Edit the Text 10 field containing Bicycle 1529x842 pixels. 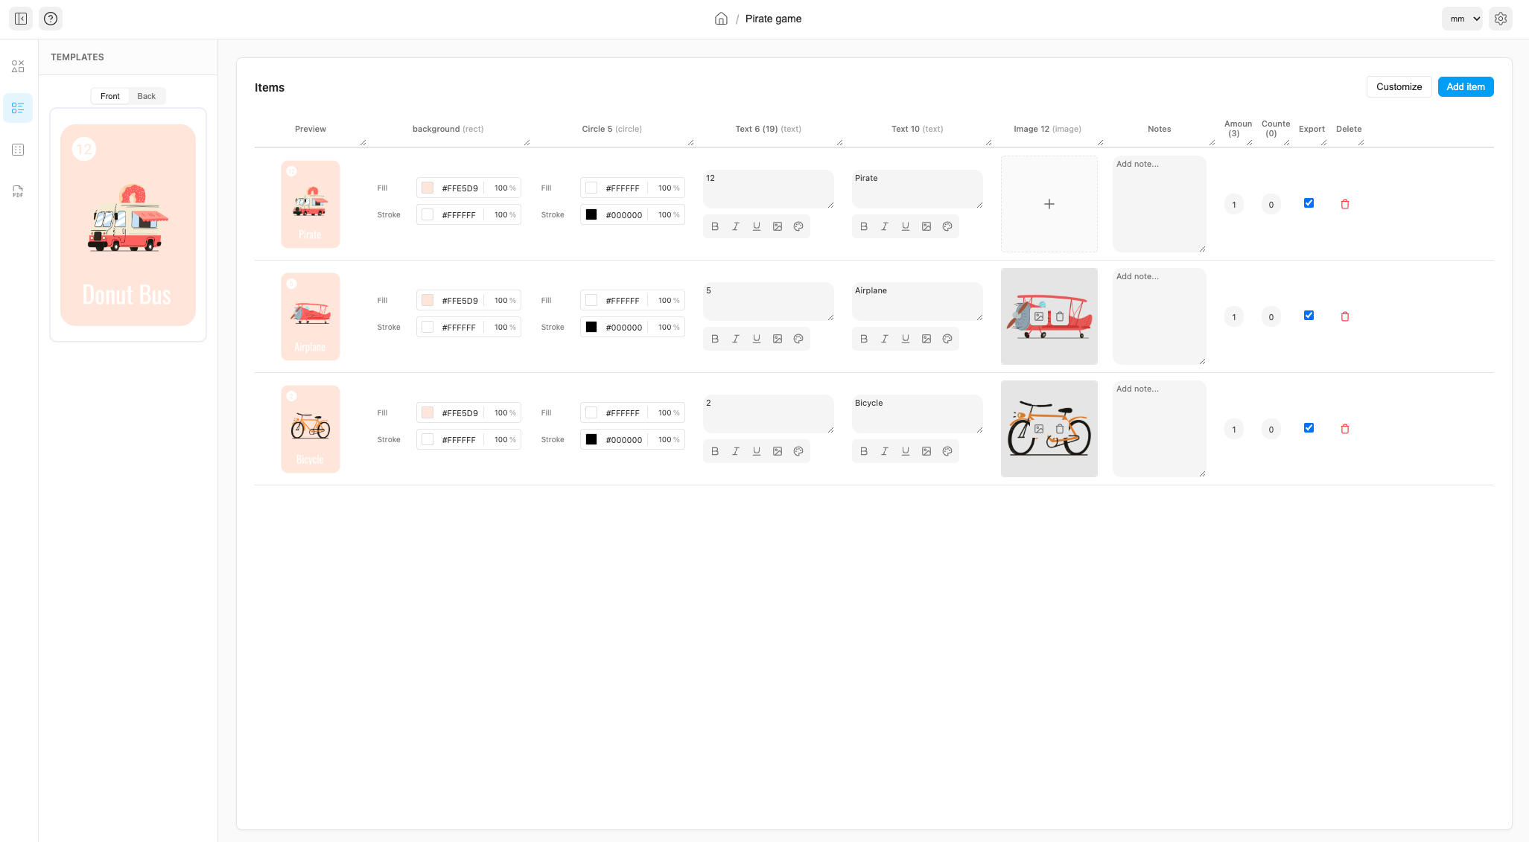(918, 414)
